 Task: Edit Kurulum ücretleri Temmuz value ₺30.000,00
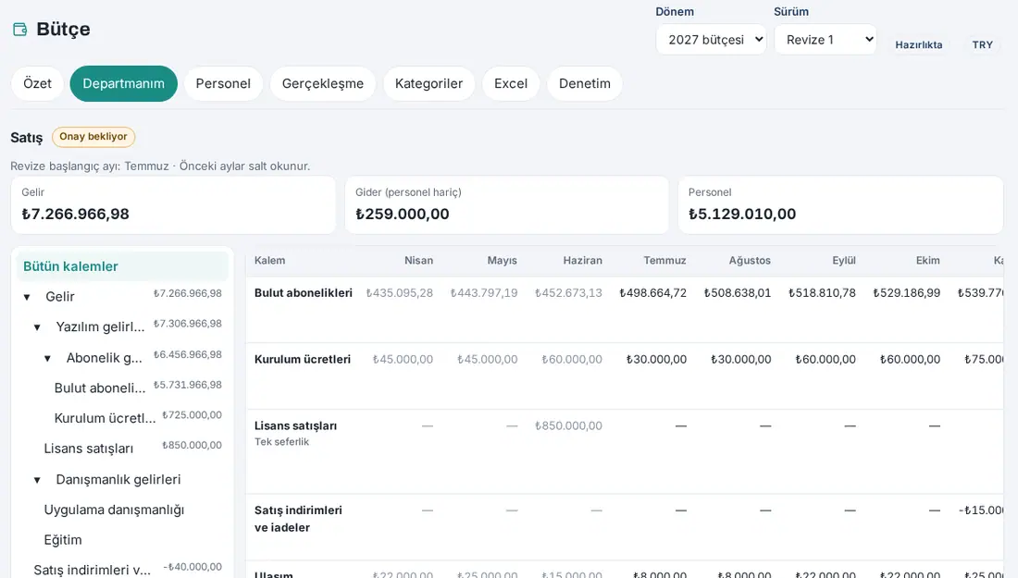[x=656, y=360]
